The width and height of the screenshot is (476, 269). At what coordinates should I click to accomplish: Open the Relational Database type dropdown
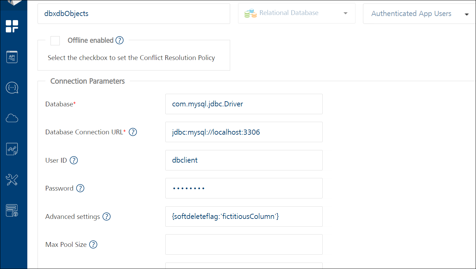click(x=296, y=13)
